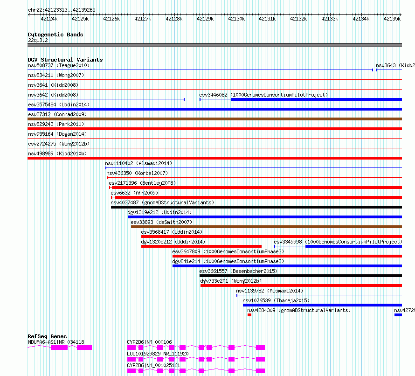Screen dimensions: 415x376
Task: Open nsv4037487 (gnomADStructuralVariants) black bar label
Action: click(x=162, y=202)
